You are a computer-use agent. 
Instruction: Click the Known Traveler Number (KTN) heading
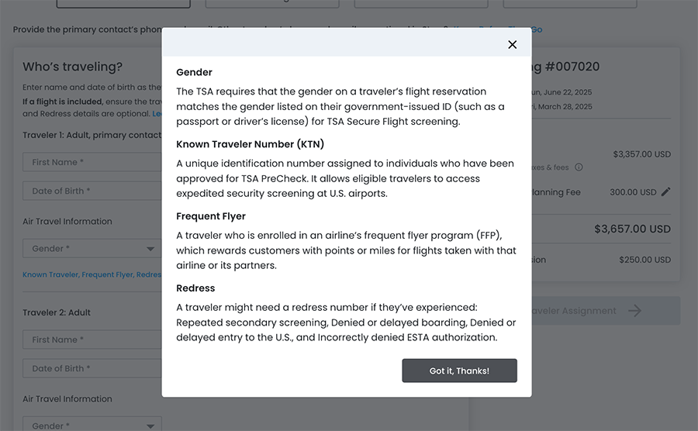[250, 144]
